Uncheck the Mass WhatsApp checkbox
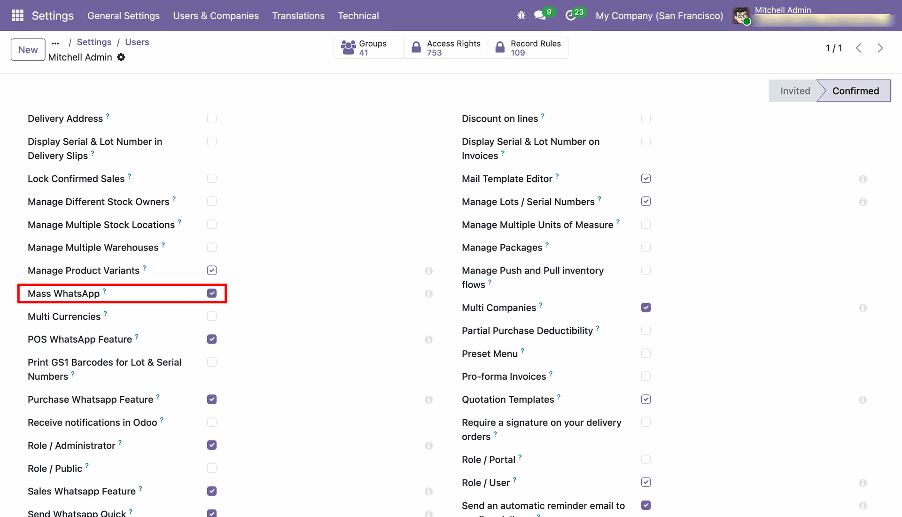 [212, 293]
